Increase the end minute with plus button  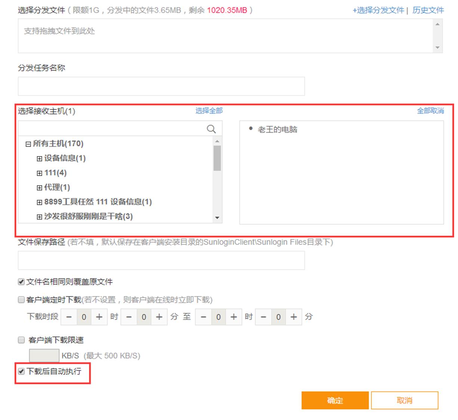pos(294,317)
